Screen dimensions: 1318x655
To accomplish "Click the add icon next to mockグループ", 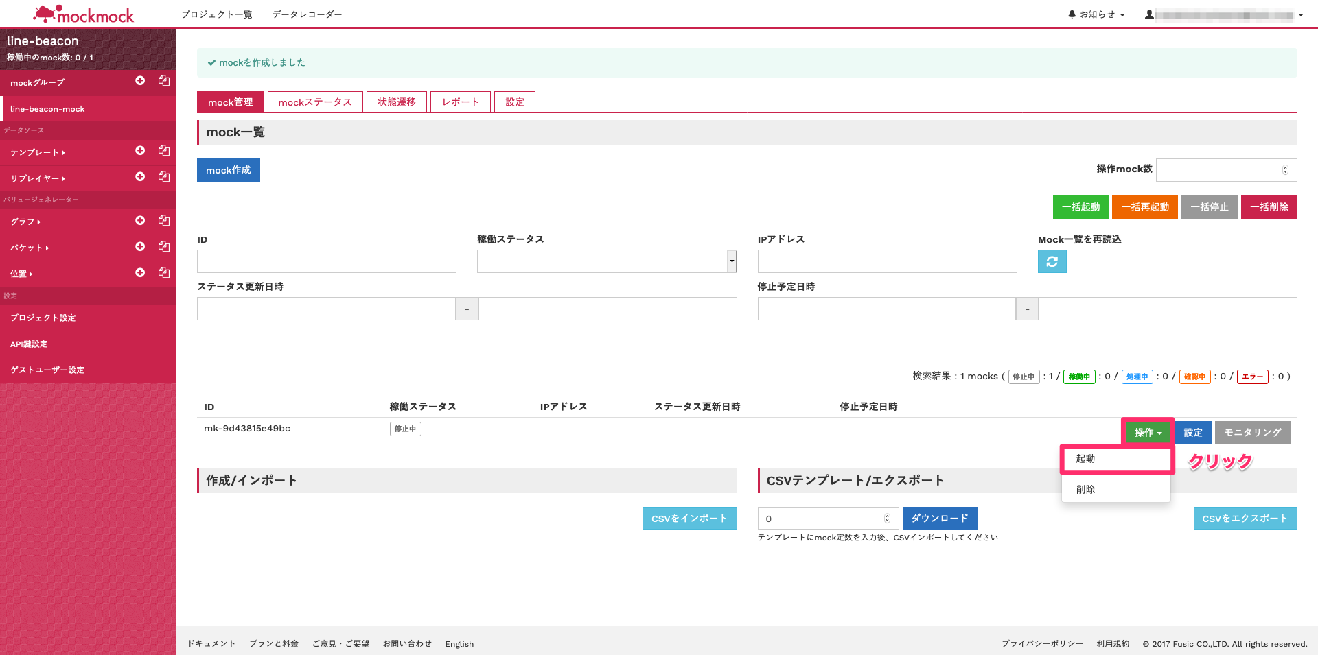I will tap(140, 81).
